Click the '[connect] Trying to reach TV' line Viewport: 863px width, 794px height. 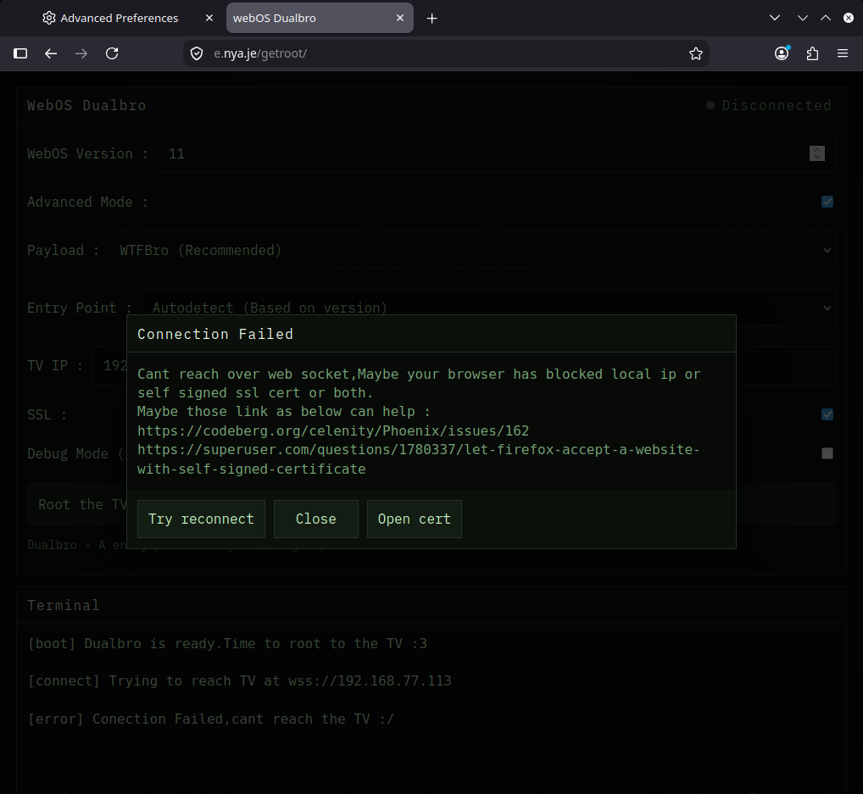tap(239, 680)
